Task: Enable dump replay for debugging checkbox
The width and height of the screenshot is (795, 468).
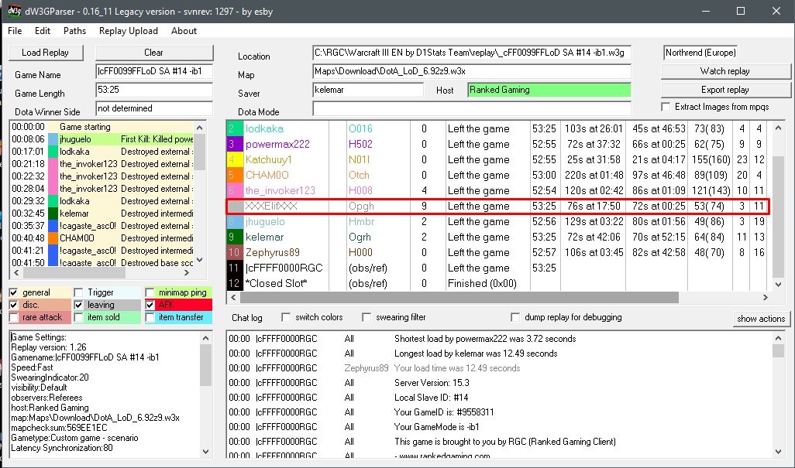Action: 515,317
